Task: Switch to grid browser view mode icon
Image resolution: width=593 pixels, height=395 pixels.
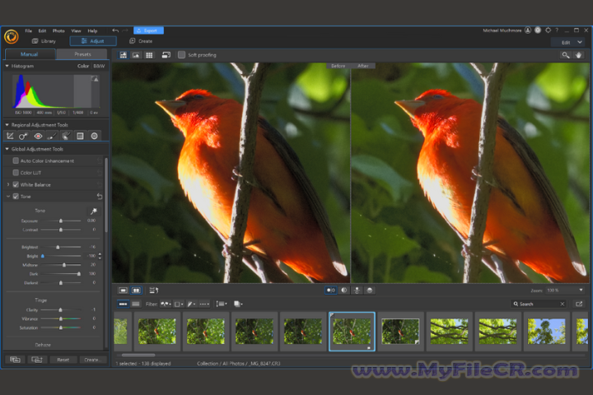Action: click(149, 55)
